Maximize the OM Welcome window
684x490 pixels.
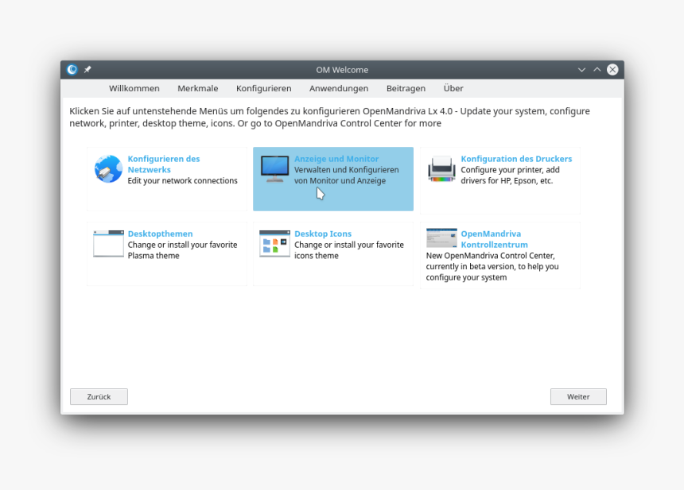click(597, 70)
